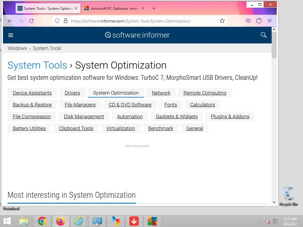Click the padlock site info icon
The image size is (303, 227).
coord(66,21)
